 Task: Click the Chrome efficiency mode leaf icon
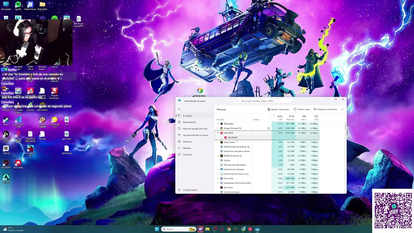(268, 128)
